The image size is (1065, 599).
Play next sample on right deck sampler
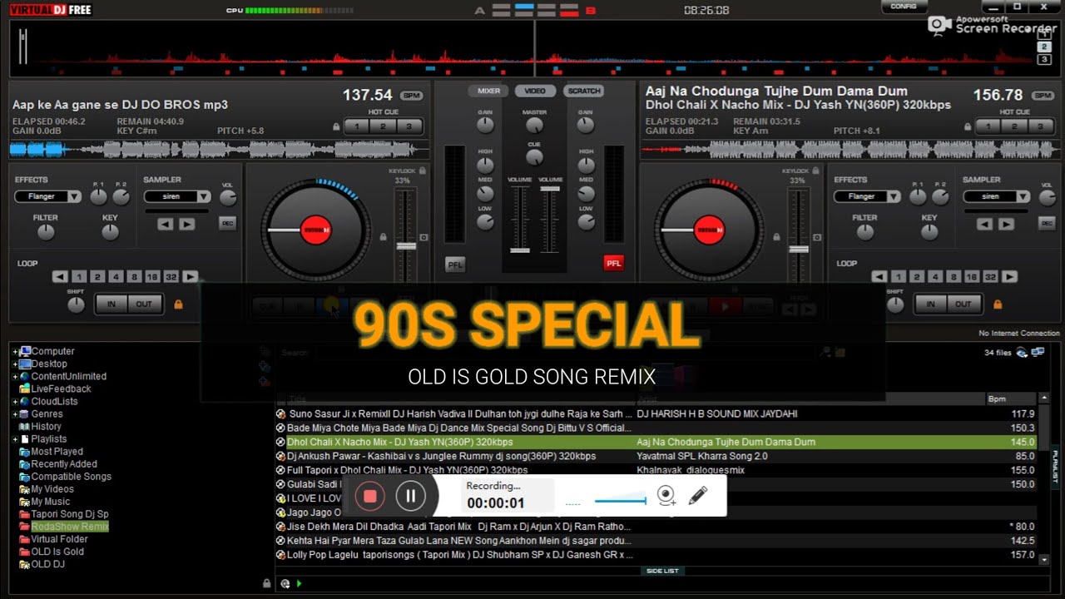click(x=1006, y=224)
